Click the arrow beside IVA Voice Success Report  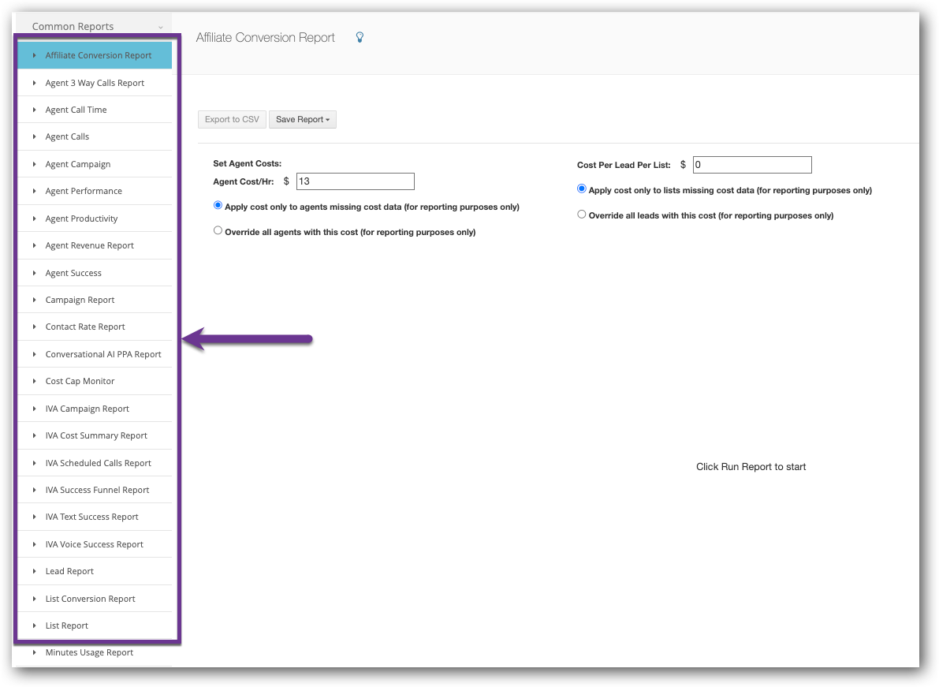(x=34, y=544)
